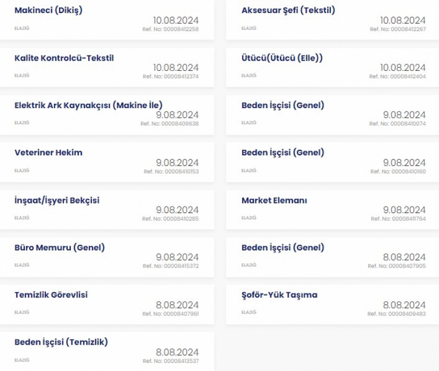Viewport: 439px width, 371px height.
Task: Open the Temizlik Görevlisi job posting
Action: click(51, 295)
